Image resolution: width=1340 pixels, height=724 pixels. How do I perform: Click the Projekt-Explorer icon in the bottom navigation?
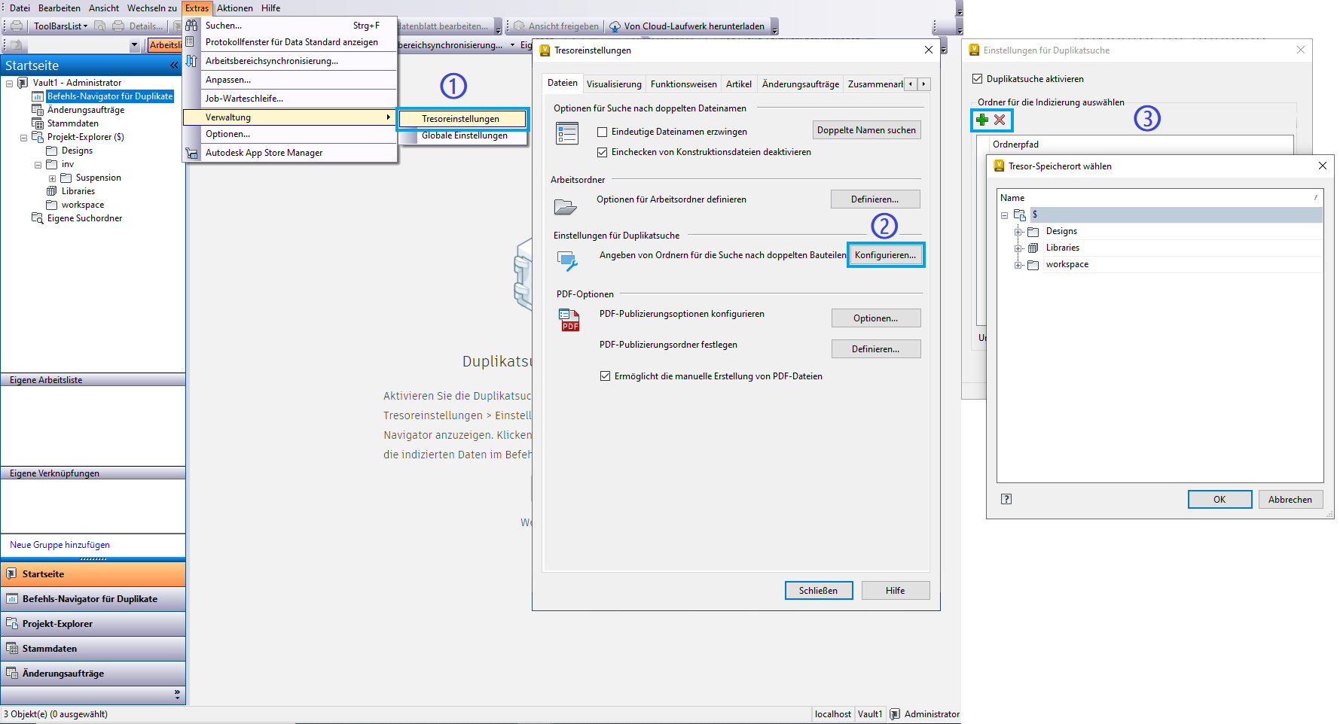[x=11, y=624]
